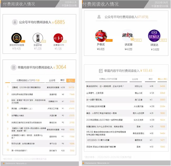The image size is (171, 166).
Task: Click the 付费阅读收入情况 title of left panel
Action: click(x=19, y=4)
